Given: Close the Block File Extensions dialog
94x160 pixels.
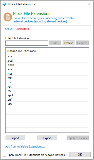Looking at the screenshot, I should [x=89, y=4].
